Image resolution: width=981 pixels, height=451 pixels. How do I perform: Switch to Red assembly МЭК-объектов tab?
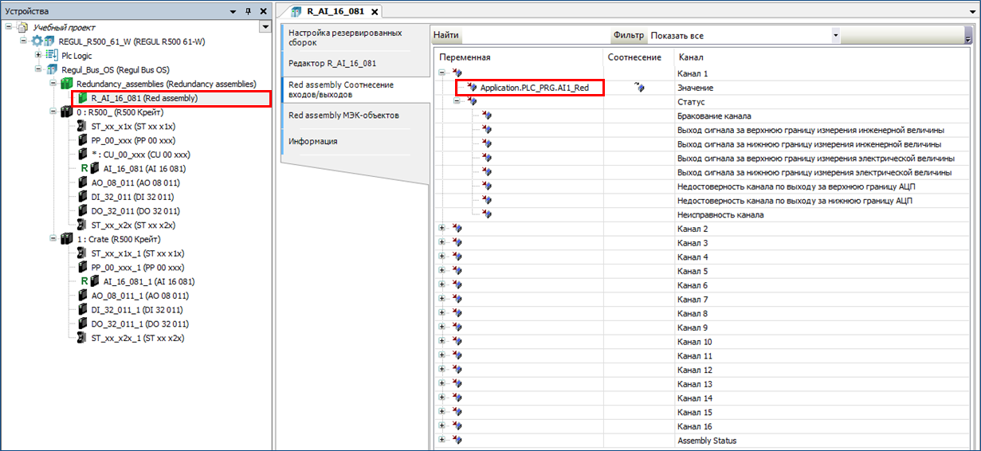tap(343, 116)
